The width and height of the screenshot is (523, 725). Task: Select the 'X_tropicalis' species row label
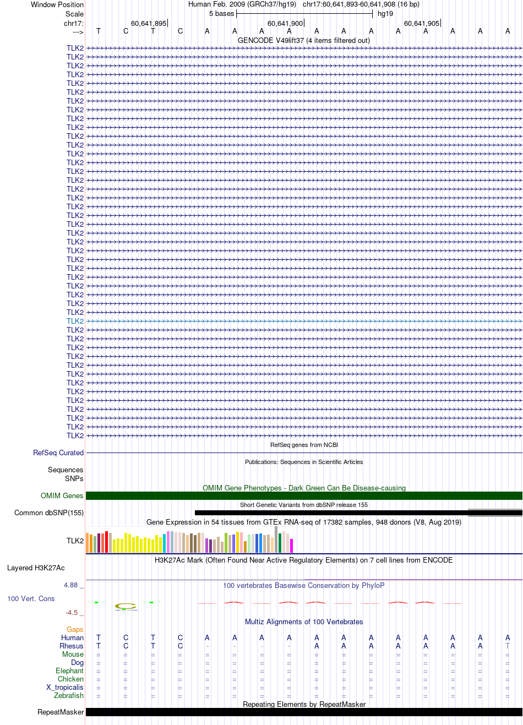[65, 687]
